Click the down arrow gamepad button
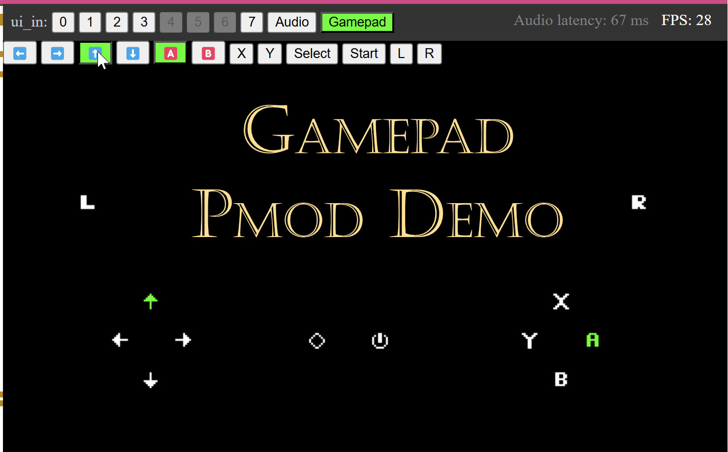This screenshot has height=452, width=728. pos(133,53)
